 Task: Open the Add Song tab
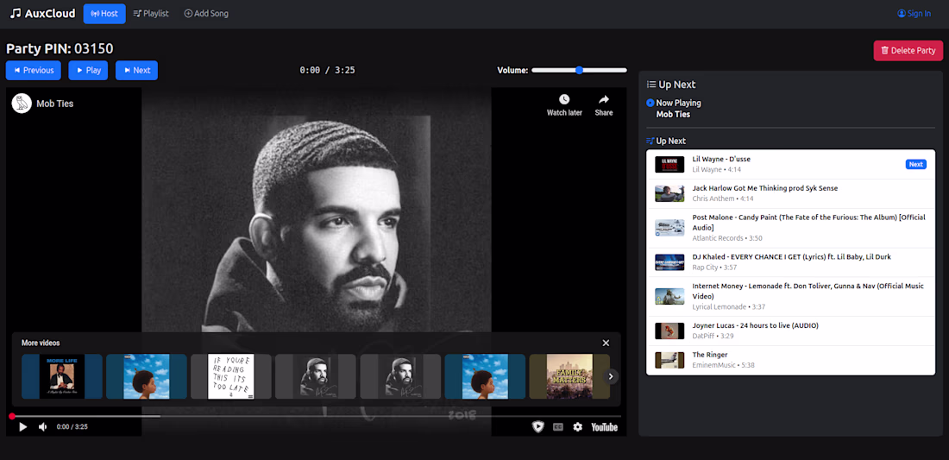(x=206, y=13)
